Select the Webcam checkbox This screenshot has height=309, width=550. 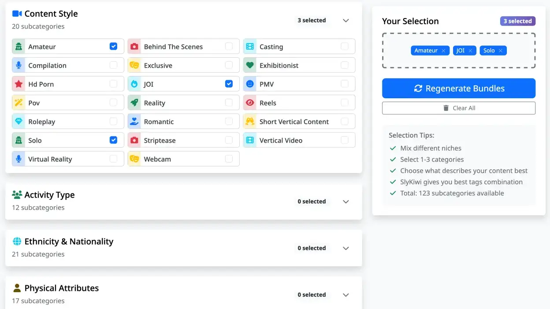(x=229, y=159)
